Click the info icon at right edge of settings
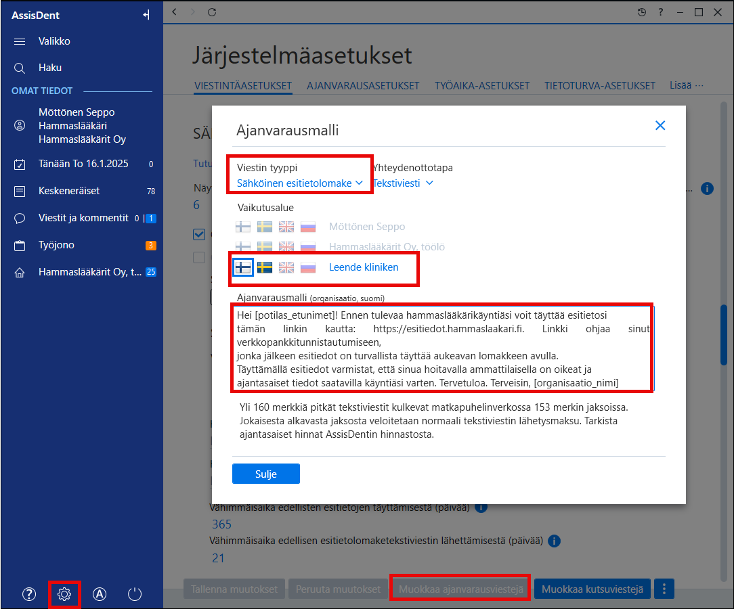The height and width of the screenshot is (609, 734). pyautogui.click(x=707, y=189)
